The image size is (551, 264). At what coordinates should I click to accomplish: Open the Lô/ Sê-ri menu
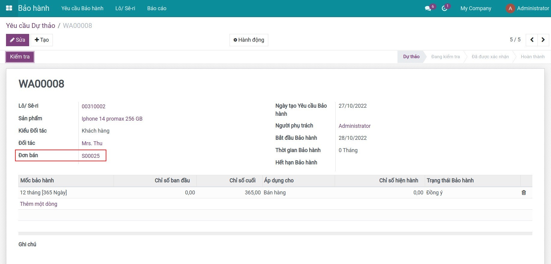[x=125, y=8]
